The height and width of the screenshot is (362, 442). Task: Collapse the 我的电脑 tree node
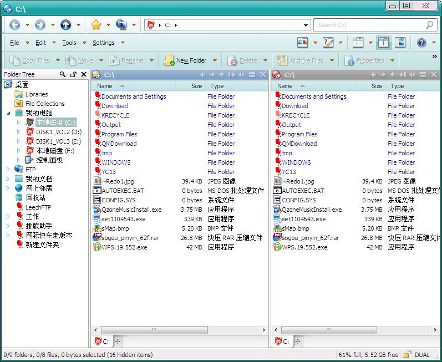click(8, 113)
